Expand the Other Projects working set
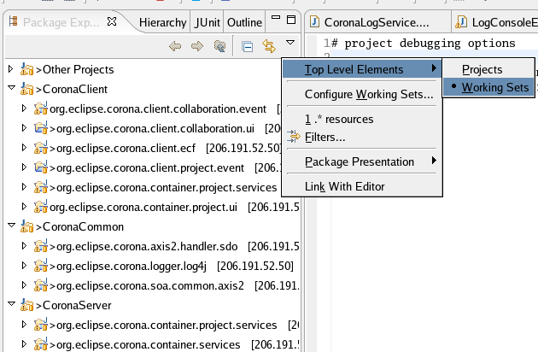538x352 pixels. 11,69
